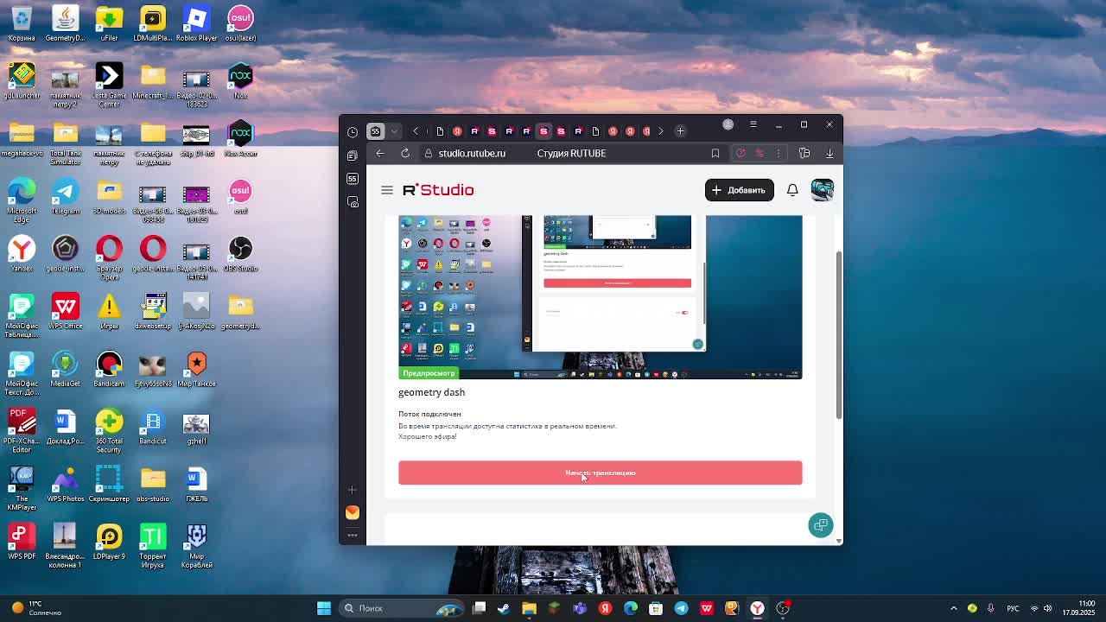Open Steam from the taskbar
Screen dimensions: 1106x622
click(x=504, y=608)
